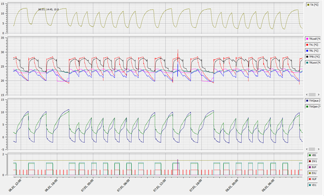Toggle the TWQein legend entry
The image size is (324, 196).
[313, 107]
